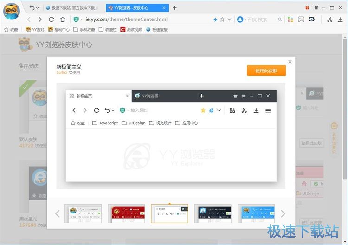Screen dimensions: 348x245
Task: Select the light blue skin thumbnail
Action: coord(256,213)
